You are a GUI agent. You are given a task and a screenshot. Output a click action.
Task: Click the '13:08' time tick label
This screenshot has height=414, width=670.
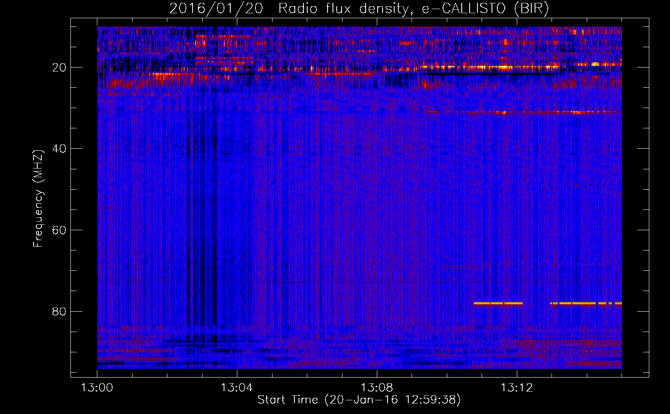(x=376, y=388)
